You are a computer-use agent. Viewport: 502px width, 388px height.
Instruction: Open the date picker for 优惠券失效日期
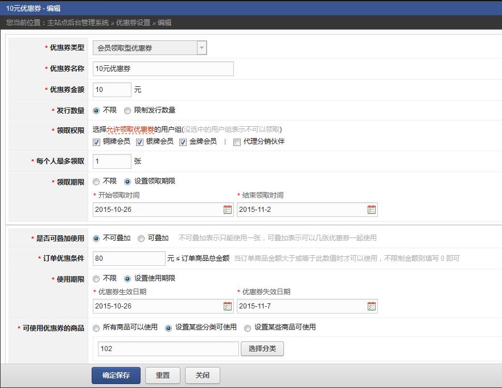(x=371, y=306)
